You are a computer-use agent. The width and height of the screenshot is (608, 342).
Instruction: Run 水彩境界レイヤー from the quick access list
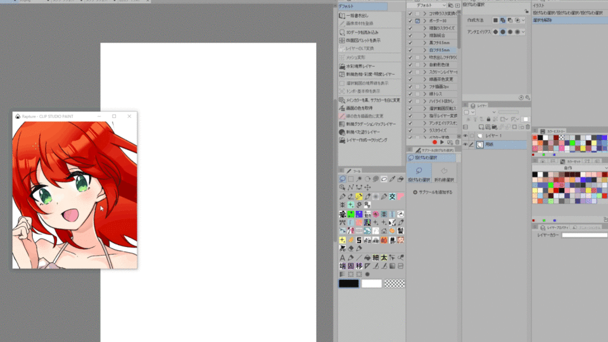tap(360, 66)
